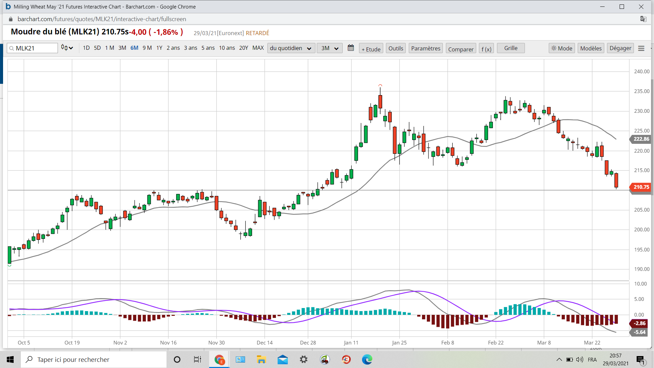Expand the 3M period dropdown

[x=329, y=48]
